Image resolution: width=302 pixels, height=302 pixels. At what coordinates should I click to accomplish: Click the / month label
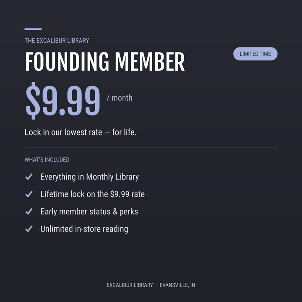(x=120, y=98)
